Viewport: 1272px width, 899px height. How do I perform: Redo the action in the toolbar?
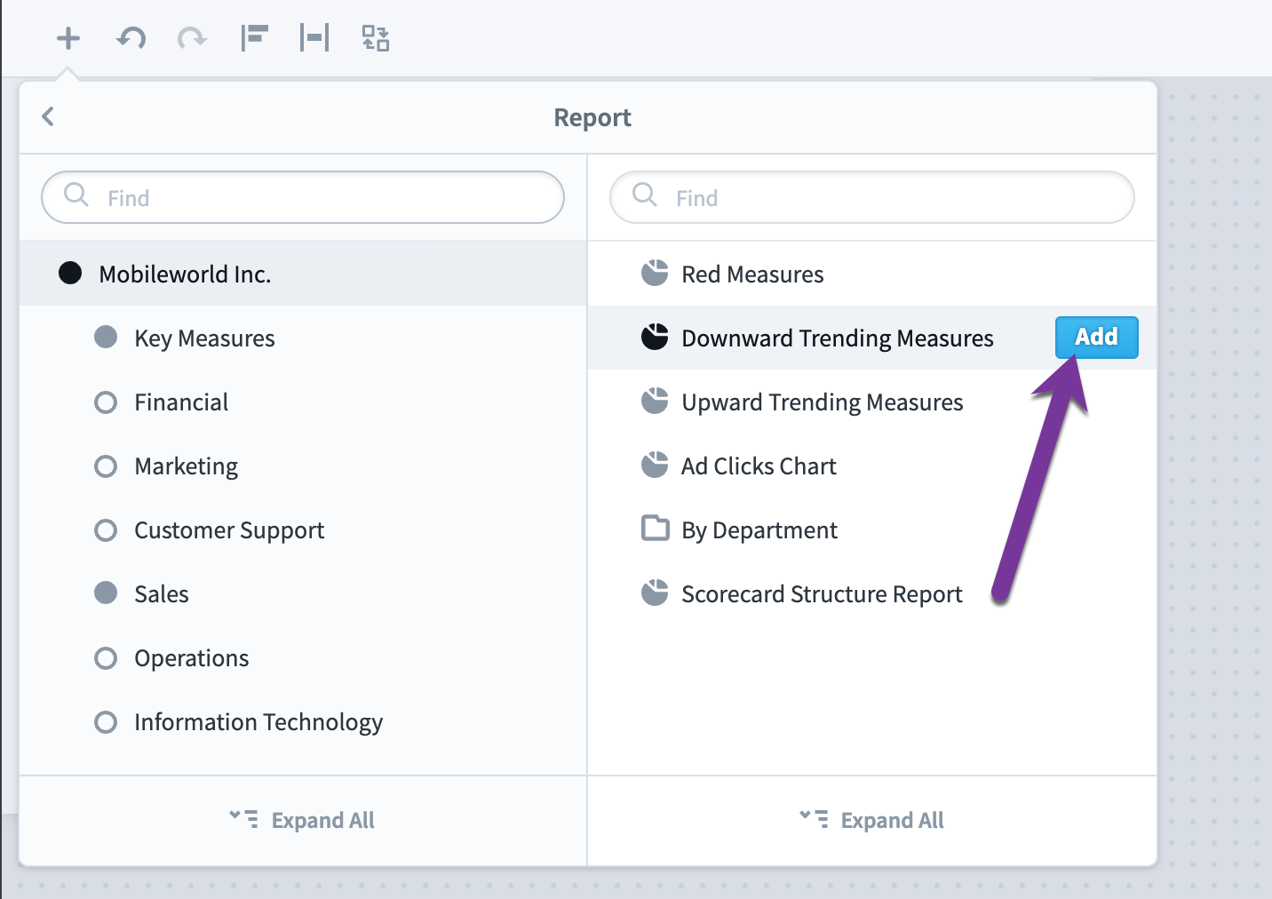coord(192,38)
